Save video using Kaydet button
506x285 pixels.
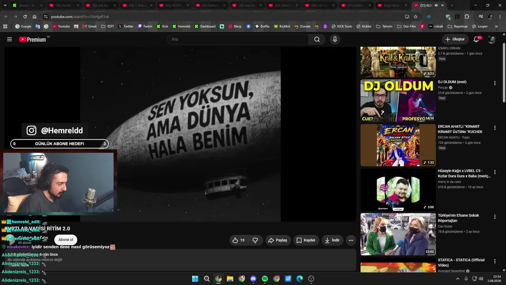click(306, 240)
